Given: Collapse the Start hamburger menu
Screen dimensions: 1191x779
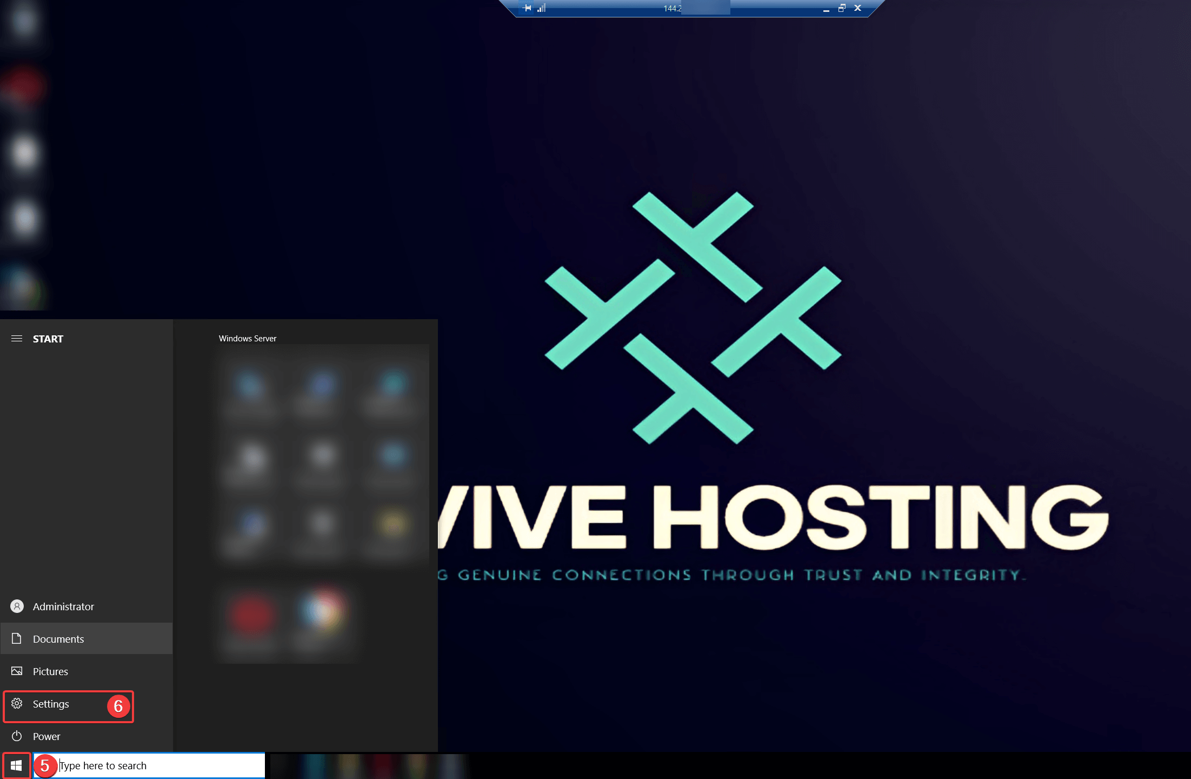Looking at the screenshot, I should click(17, 339).
